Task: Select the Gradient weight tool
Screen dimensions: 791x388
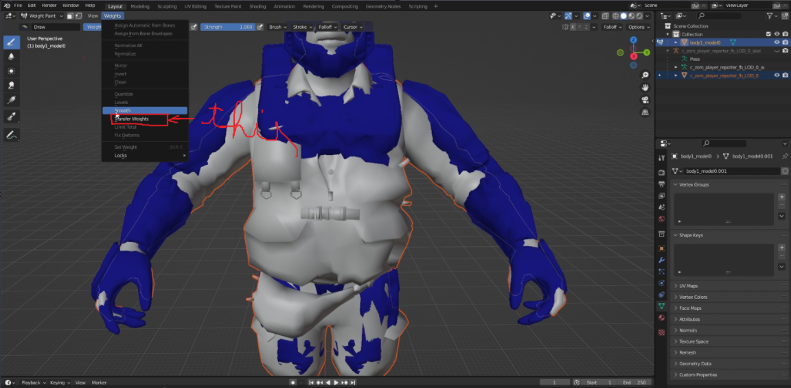Action: pos(12,100)
